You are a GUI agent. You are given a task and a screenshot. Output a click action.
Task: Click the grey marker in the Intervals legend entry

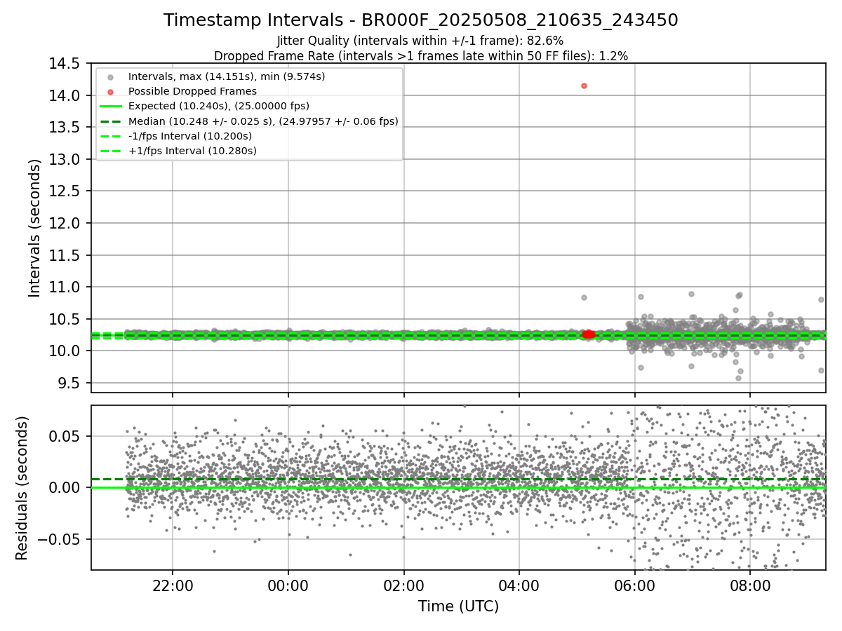click(x=110, y=76)
